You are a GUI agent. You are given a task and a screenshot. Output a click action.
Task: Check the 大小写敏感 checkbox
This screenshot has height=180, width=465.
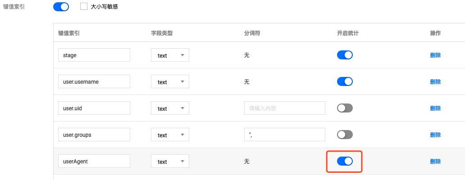tap(83, 7)
